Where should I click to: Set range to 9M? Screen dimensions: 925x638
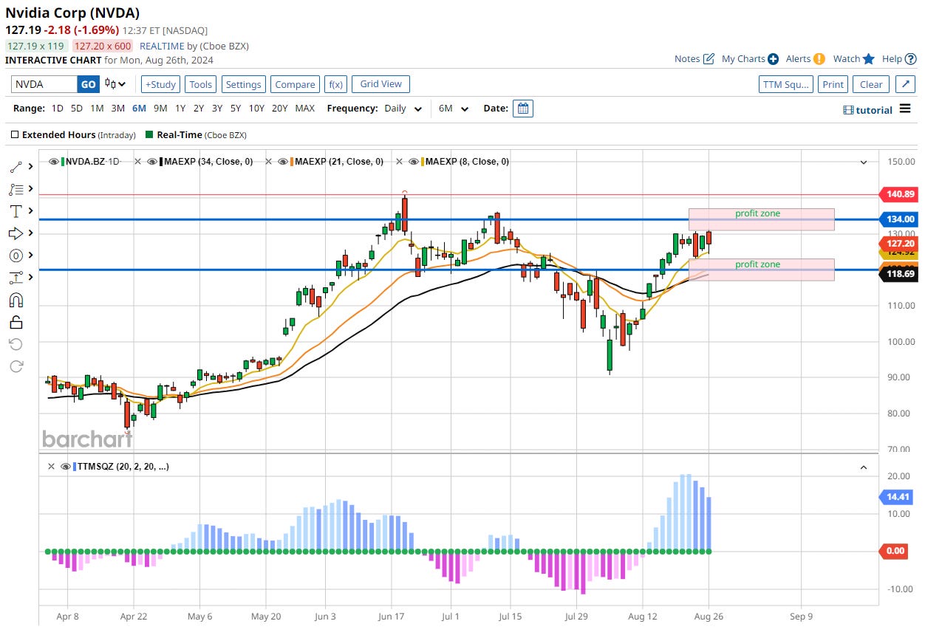click(160, 109)
